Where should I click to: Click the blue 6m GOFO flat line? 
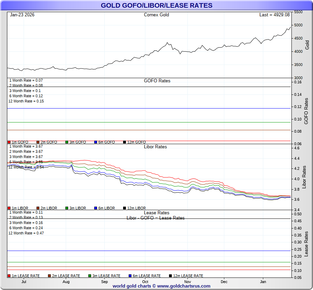click(149, 108)
